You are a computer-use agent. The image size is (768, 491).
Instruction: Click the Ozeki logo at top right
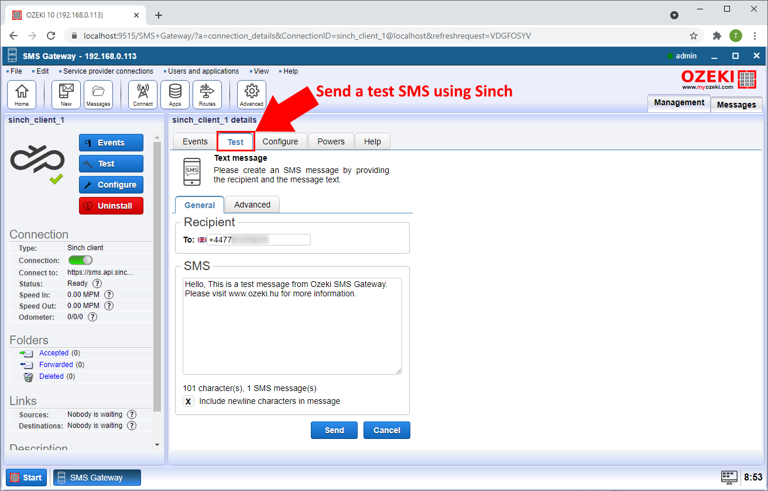tap(719, 79)
